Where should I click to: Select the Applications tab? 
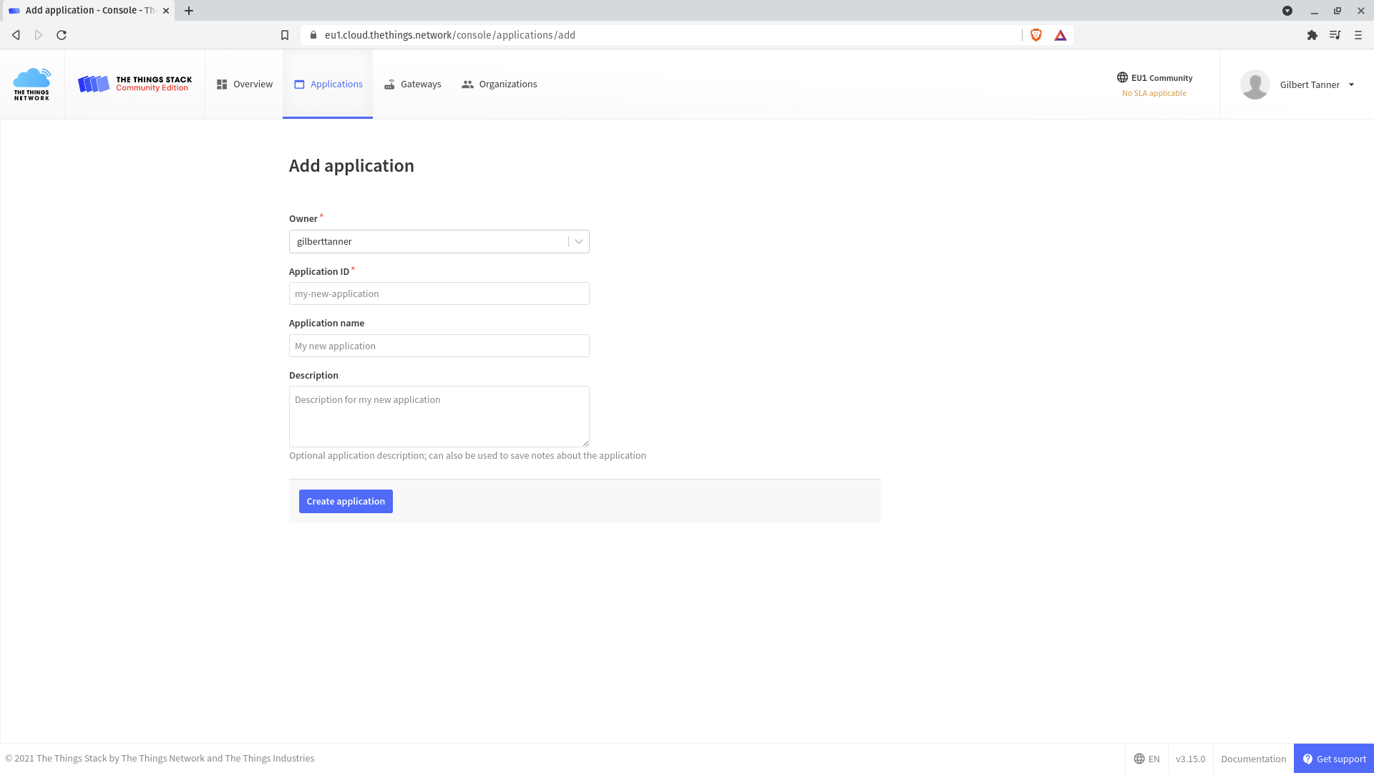(328, 84)
